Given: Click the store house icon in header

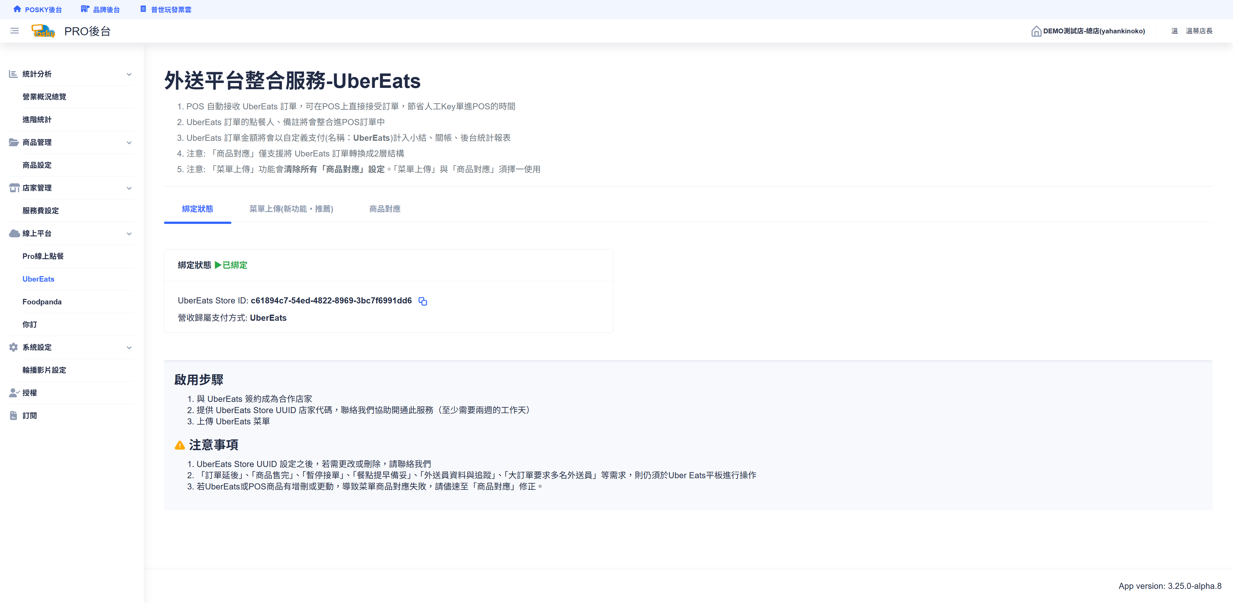Looking at the screenshot, I should pyautogui.click(x=1036, y=31).
